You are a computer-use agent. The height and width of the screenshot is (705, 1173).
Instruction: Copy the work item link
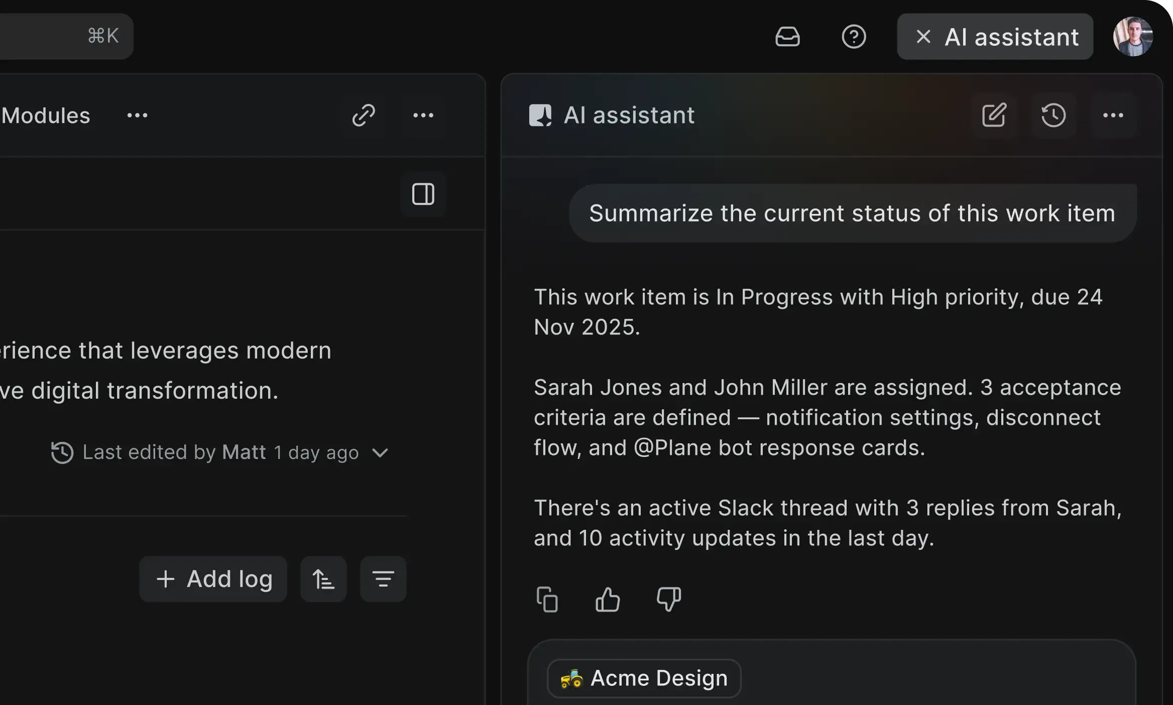pyautogui.click(x=364, y=115)
